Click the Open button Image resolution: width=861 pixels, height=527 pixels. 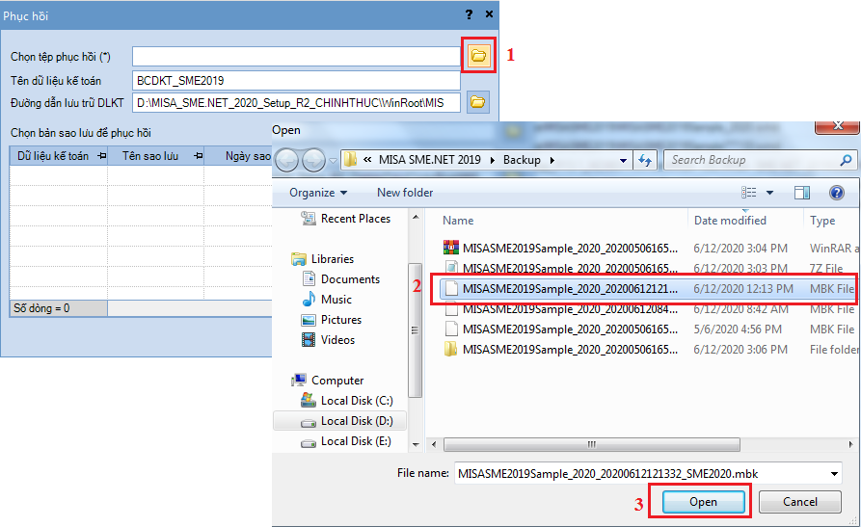point(704,502)
